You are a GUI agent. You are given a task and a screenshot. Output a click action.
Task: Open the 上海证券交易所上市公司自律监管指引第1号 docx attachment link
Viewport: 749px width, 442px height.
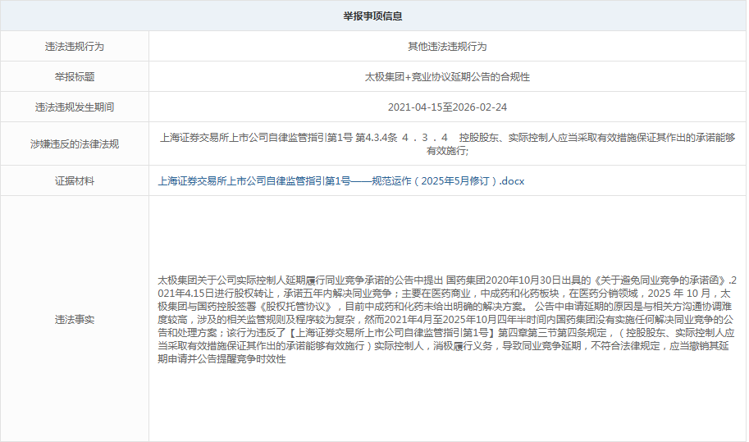point(341,181)
